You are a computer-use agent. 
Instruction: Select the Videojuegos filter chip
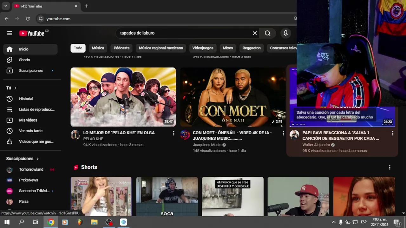203,48
